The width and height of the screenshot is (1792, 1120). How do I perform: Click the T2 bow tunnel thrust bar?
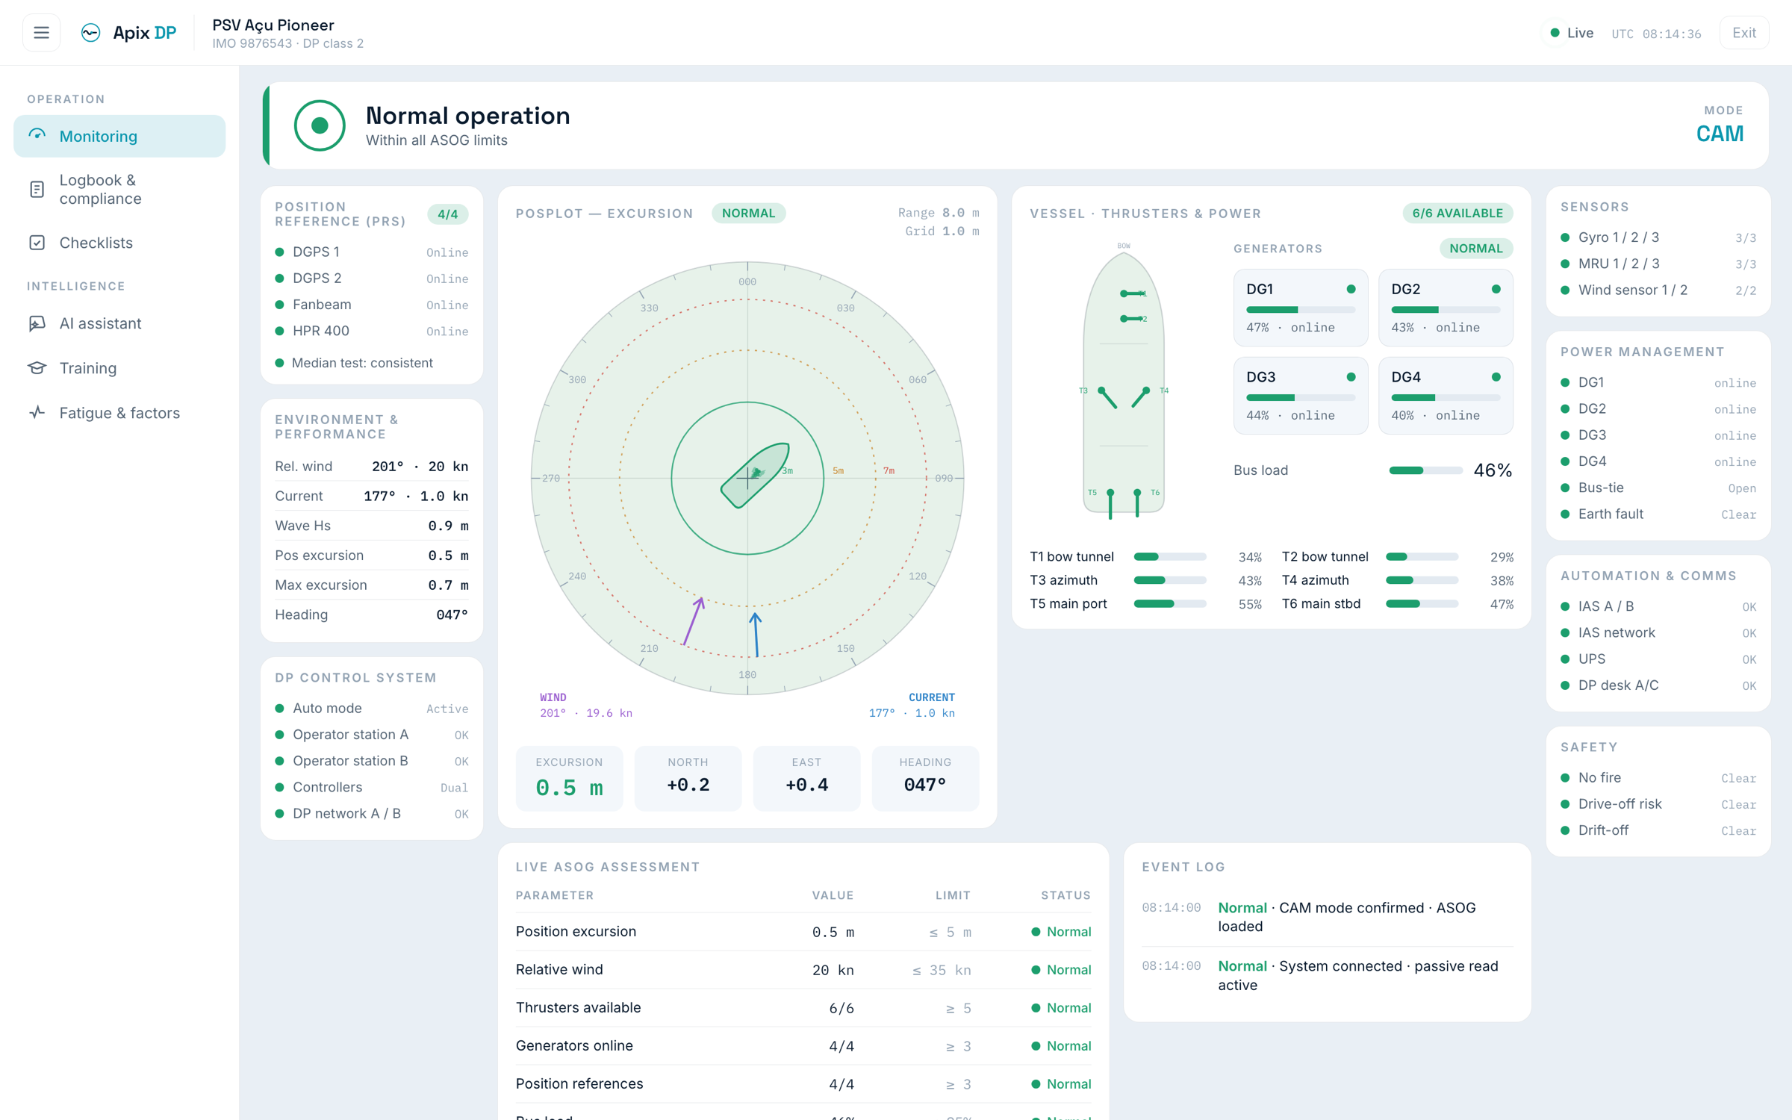click(1421, 557)
